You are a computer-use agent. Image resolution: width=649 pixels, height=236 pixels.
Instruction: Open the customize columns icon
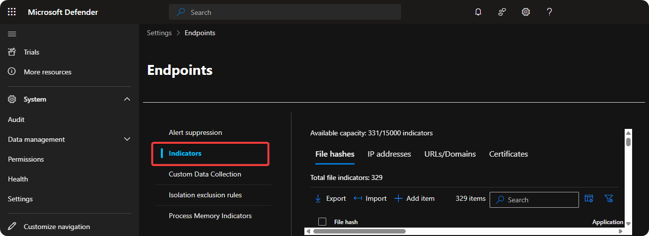click(589, 199)
